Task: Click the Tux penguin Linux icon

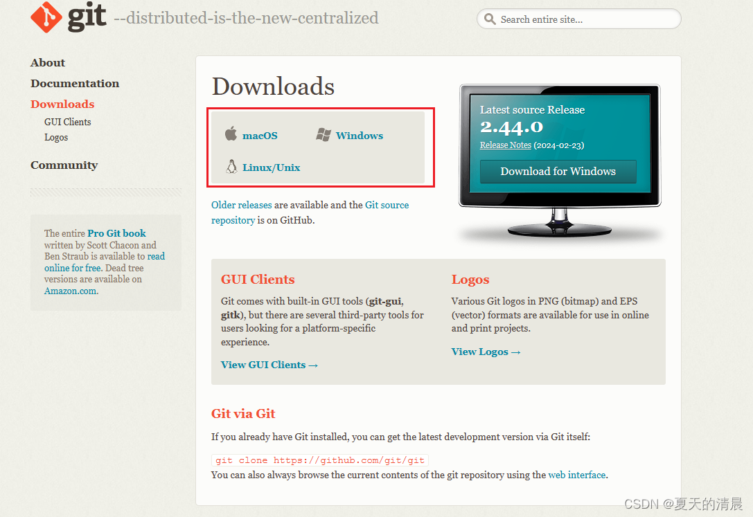Action: click(231, 166)
